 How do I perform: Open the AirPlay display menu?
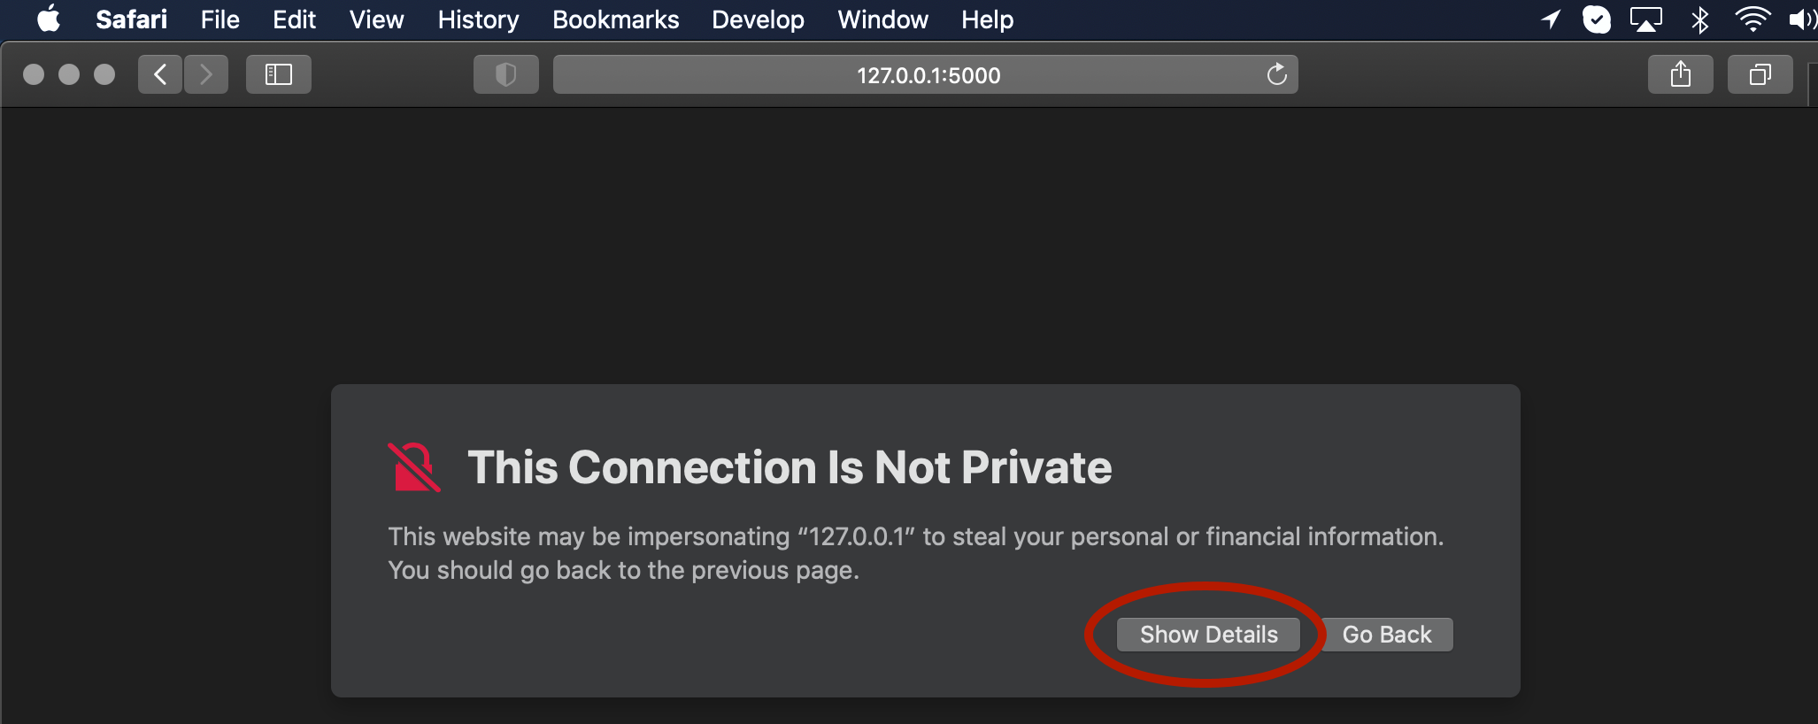point(1646,19)
